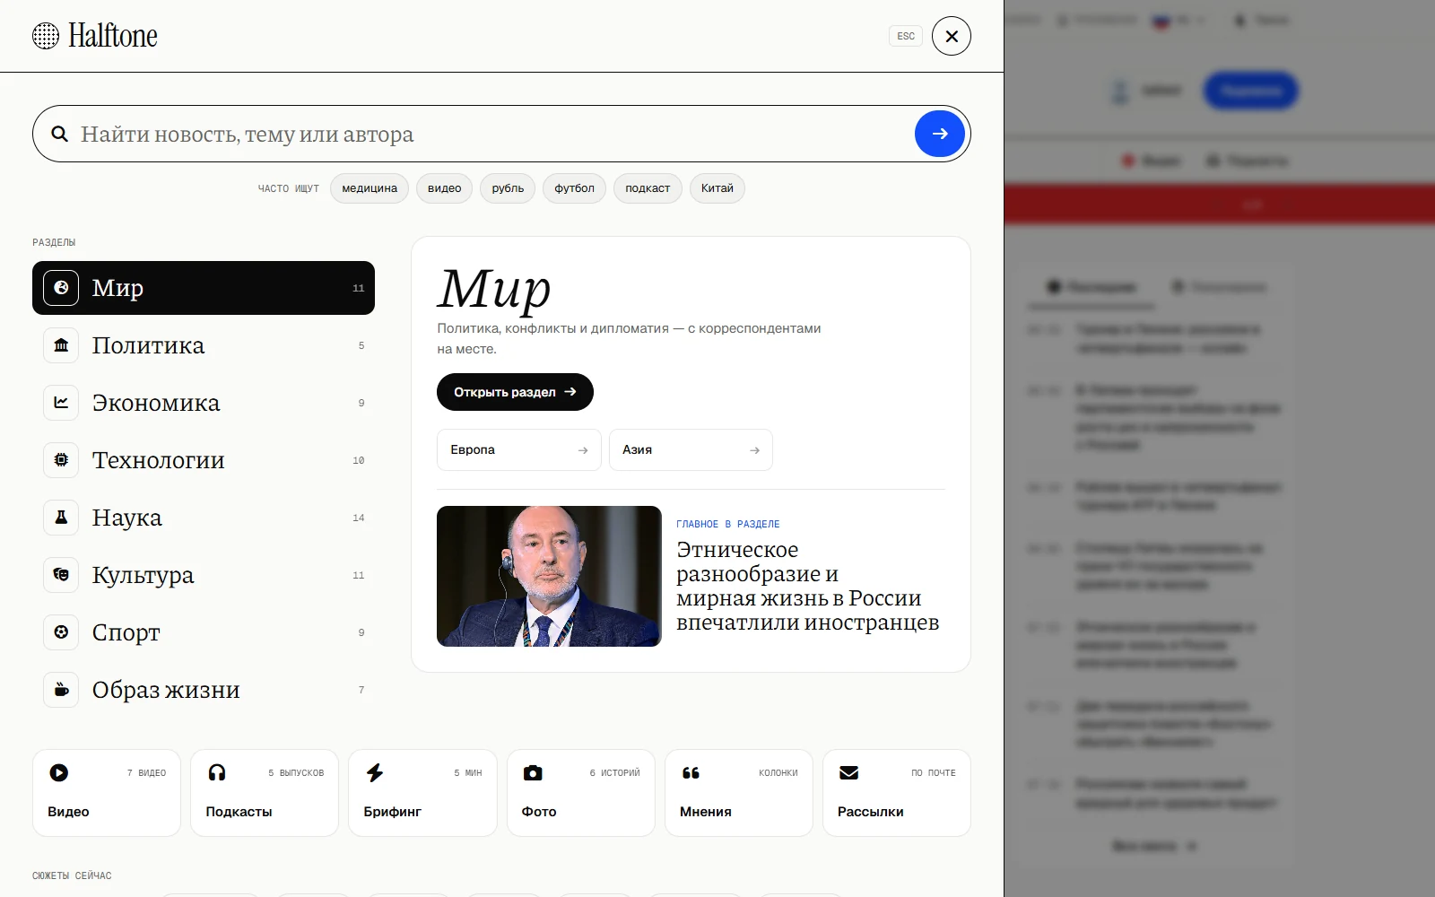Open the Подкасты card label
Screen dimensions: 1435x897
pos(239,812)
